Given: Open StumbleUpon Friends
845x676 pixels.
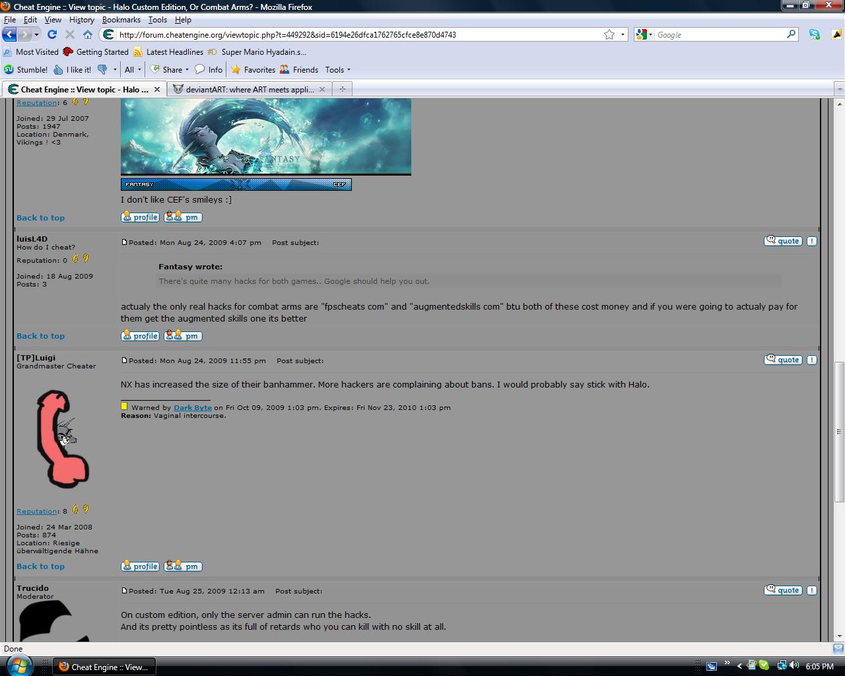Looking at the screenshot, I should point(298,69).
